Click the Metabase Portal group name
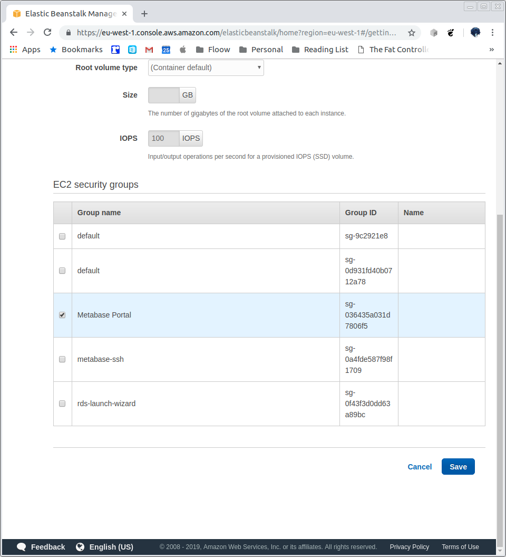The height and width of the screenshot is (557, 506). tap(104, 315)
